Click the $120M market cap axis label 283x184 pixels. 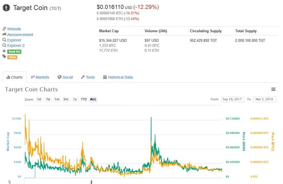click(x=17, y=119)
